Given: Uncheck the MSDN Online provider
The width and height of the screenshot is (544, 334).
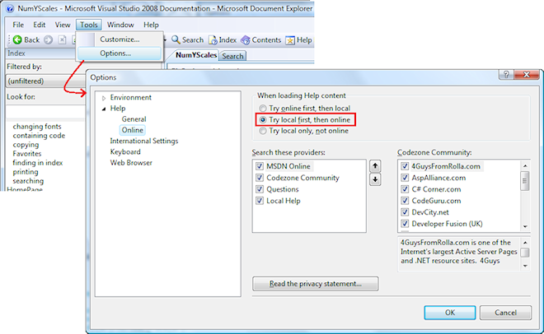Looking at the screenshot, I should tap(260, 166).
